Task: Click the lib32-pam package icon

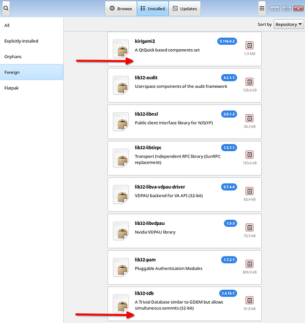Action: (121, 267)
